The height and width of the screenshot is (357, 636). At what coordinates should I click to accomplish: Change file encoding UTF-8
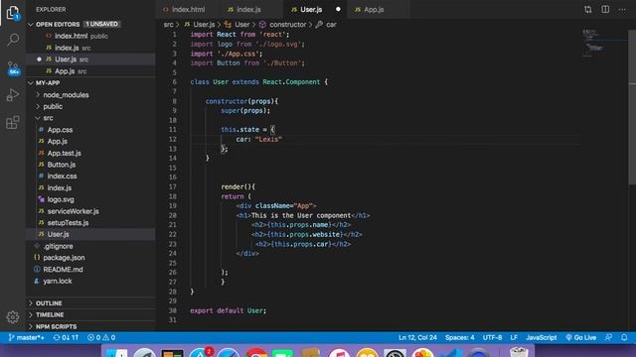492,337
